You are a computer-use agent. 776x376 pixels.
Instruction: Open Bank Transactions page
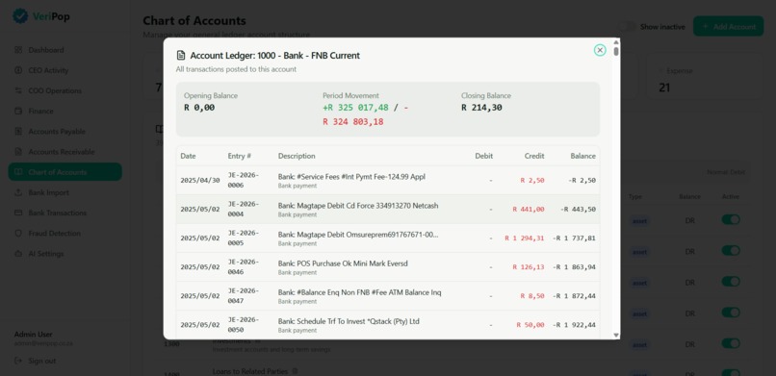[65, 213]
